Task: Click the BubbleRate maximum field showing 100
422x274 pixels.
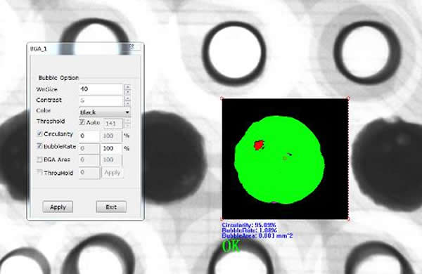Action: coord(111,148)
